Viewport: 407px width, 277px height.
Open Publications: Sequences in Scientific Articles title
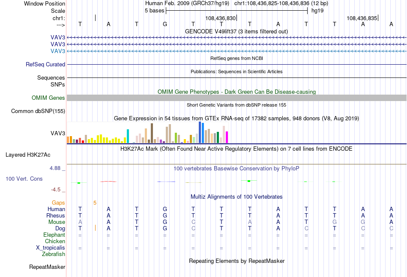236,71
